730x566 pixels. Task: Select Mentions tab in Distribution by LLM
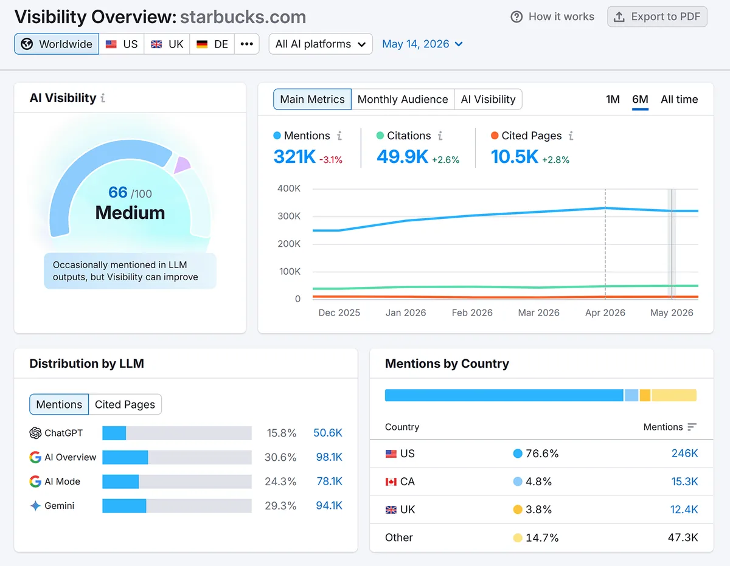(x=59, y=404)
